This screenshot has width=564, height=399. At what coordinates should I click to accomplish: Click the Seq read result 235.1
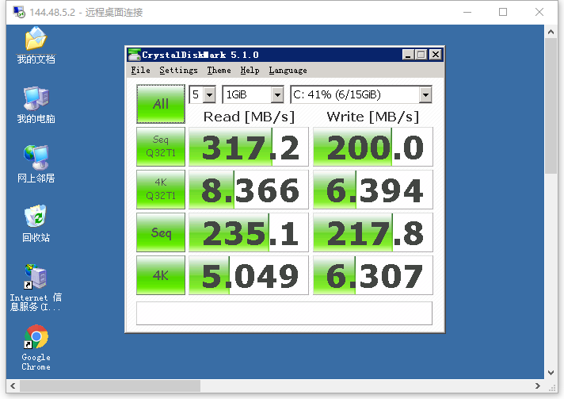249,232
